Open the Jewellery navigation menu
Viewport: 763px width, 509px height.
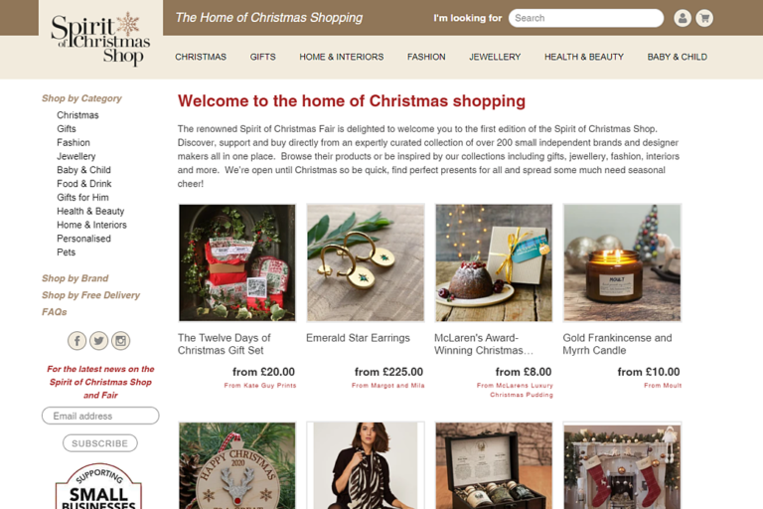[495, 57]
